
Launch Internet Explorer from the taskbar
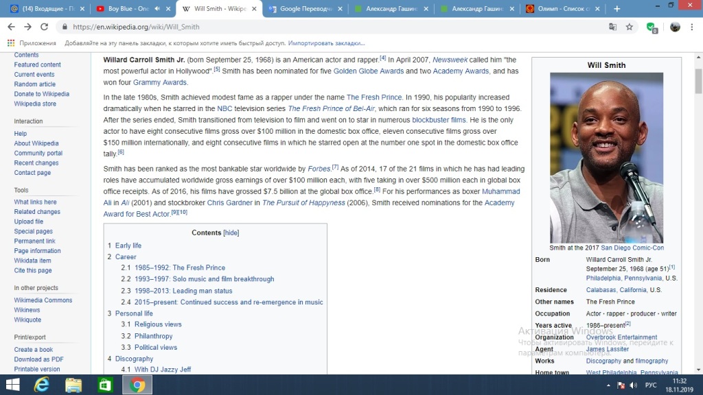42,385
